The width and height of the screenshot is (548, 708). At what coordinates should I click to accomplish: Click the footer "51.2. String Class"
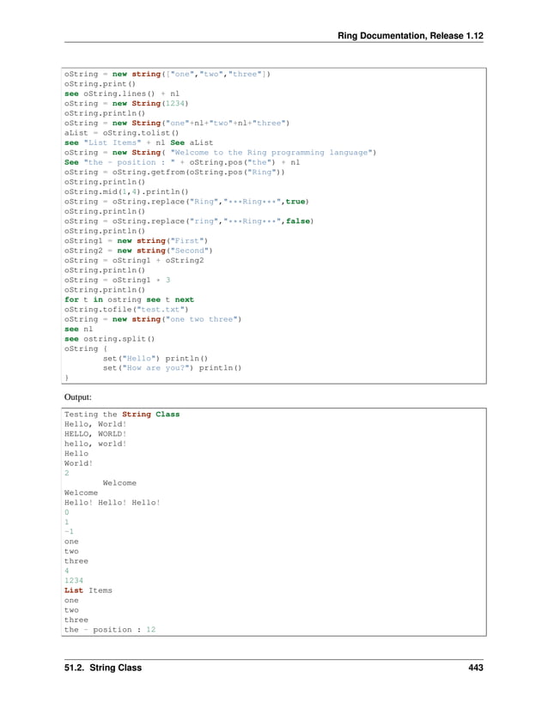pyautogui.click(x=103, y=668)
